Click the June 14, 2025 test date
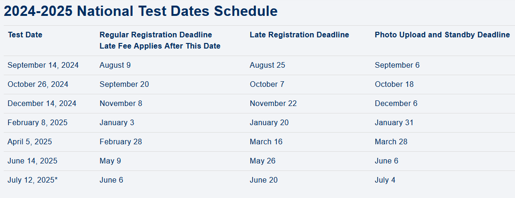This screenshot has width=515, height=198. tap(32, 161)
